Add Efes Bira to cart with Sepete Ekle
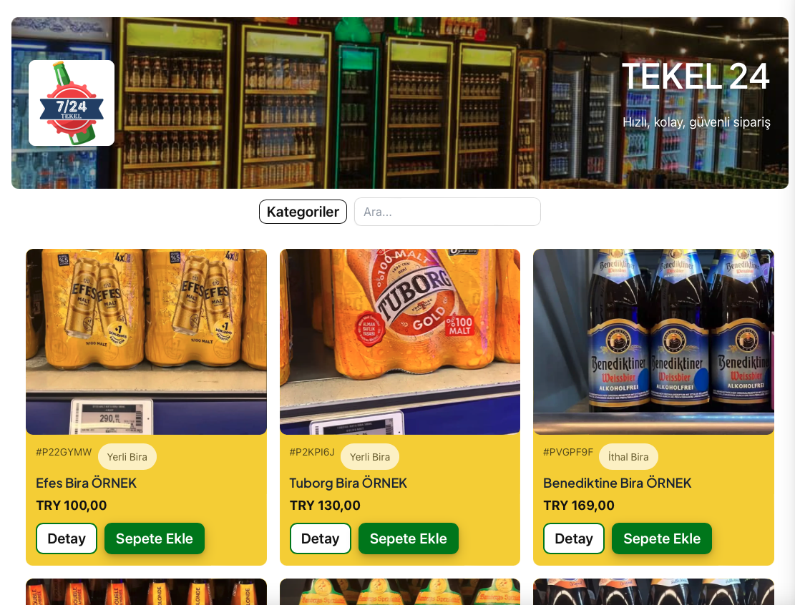 (155, 538)
